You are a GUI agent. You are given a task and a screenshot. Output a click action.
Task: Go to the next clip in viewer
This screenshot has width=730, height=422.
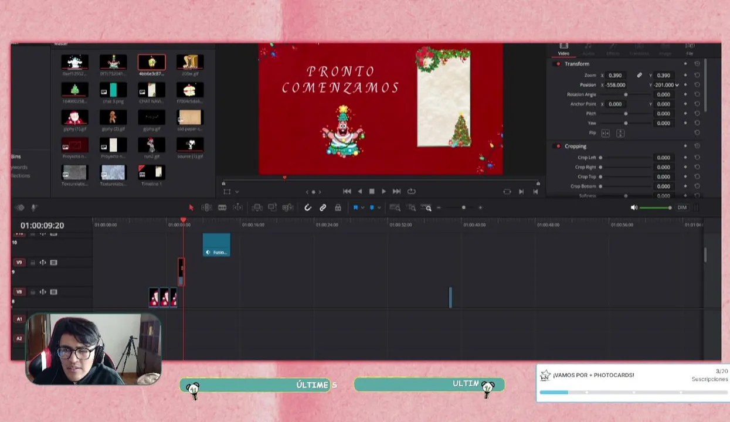coord(521,192)
